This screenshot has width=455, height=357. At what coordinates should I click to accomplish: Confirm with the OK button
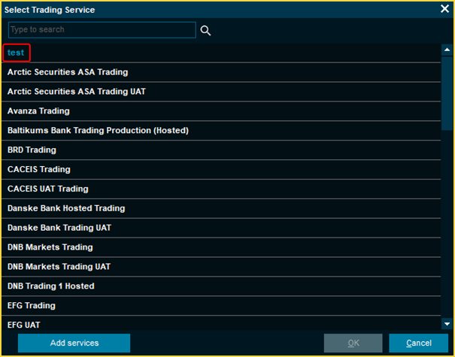[353, 343]
